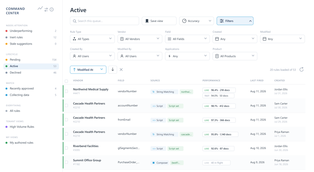Click the Search this queue field
Image resolution: width=314 pixels, height=172 pixels.
pyautogui.click(x=105, y=21)
